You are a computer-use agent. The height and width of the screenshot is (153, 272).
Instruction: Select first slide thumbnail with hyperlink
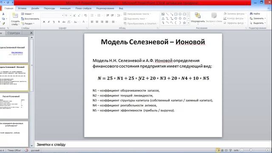pos(14,50)
